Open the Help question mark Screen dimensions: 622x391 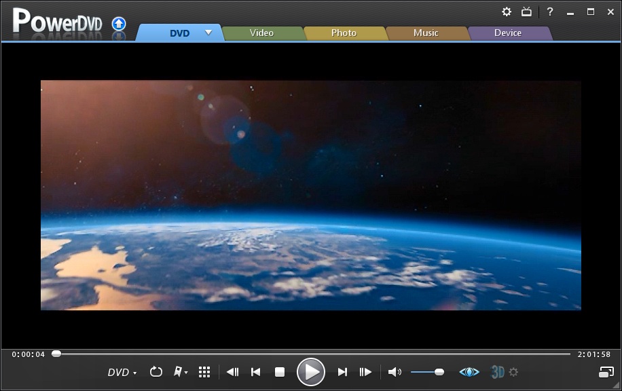(550, 12)
